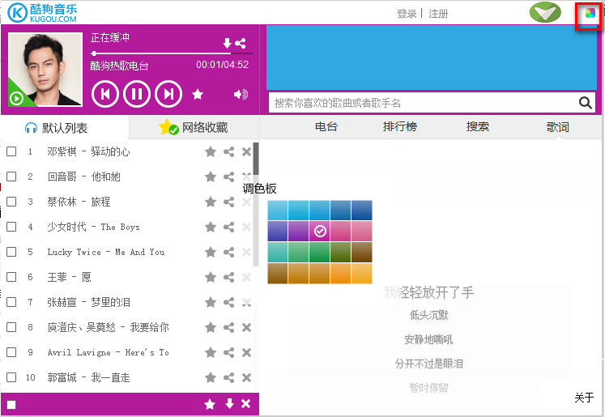Screen dimensions: 605x417
Task: Download the currently playing song
Action: (228, 43)
